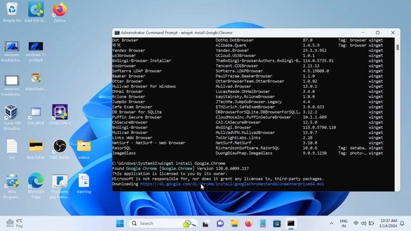Open the Windows Start menu

(120, 223)
